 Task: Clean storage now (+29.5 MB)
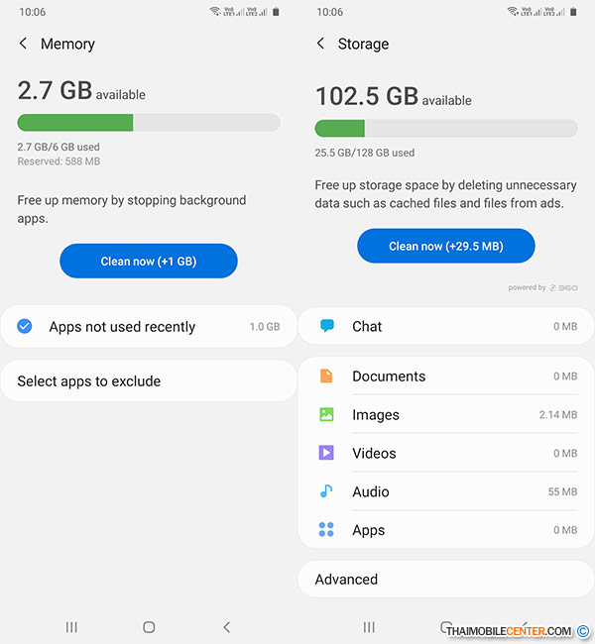tap(446, 246)
